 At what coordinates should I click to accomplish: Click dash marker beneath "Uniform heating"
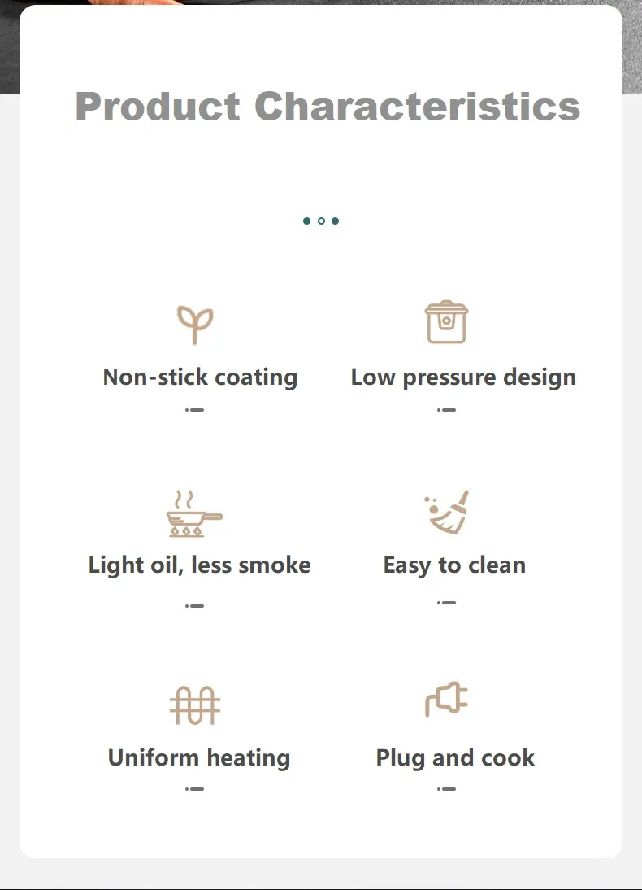[194, 789]
